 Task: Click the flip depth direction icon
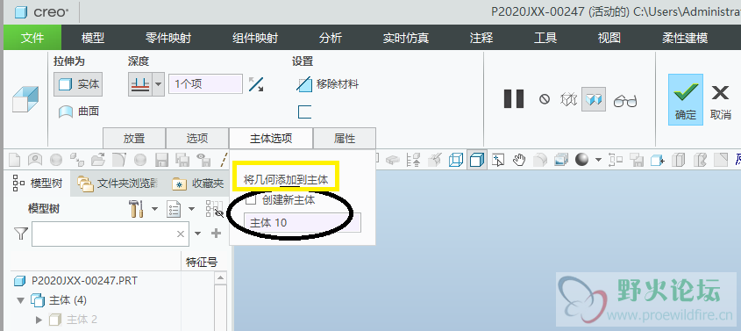(x=256, y=84)
